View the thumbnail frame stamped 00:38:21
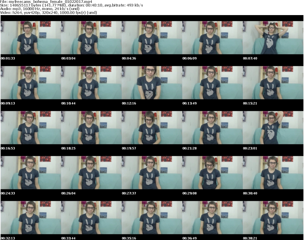304x240 pixels. tap(273, 218)
